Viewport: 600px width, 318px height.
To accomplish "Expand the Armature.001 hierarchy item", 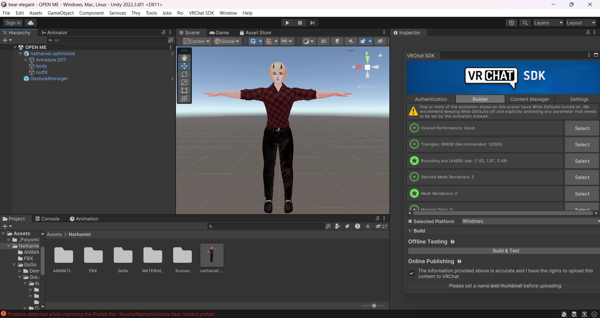I will 26,60.
